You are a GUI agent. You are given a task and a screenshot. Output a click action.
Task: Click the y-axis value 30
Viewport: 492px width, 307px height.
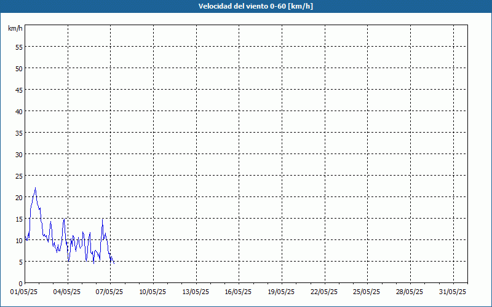click(x=19, y=155)
